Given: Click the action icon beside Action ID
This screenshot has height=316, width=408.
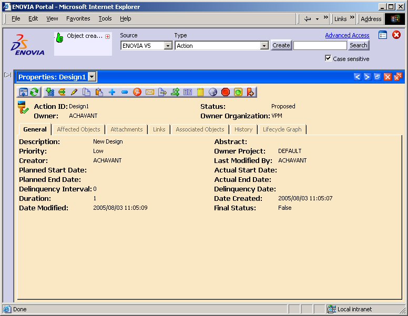Looking at the screenshot, I should pos(23,107).
